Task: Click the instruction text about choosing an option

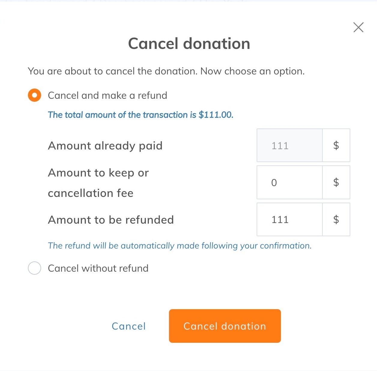Action: coord(166,71)
